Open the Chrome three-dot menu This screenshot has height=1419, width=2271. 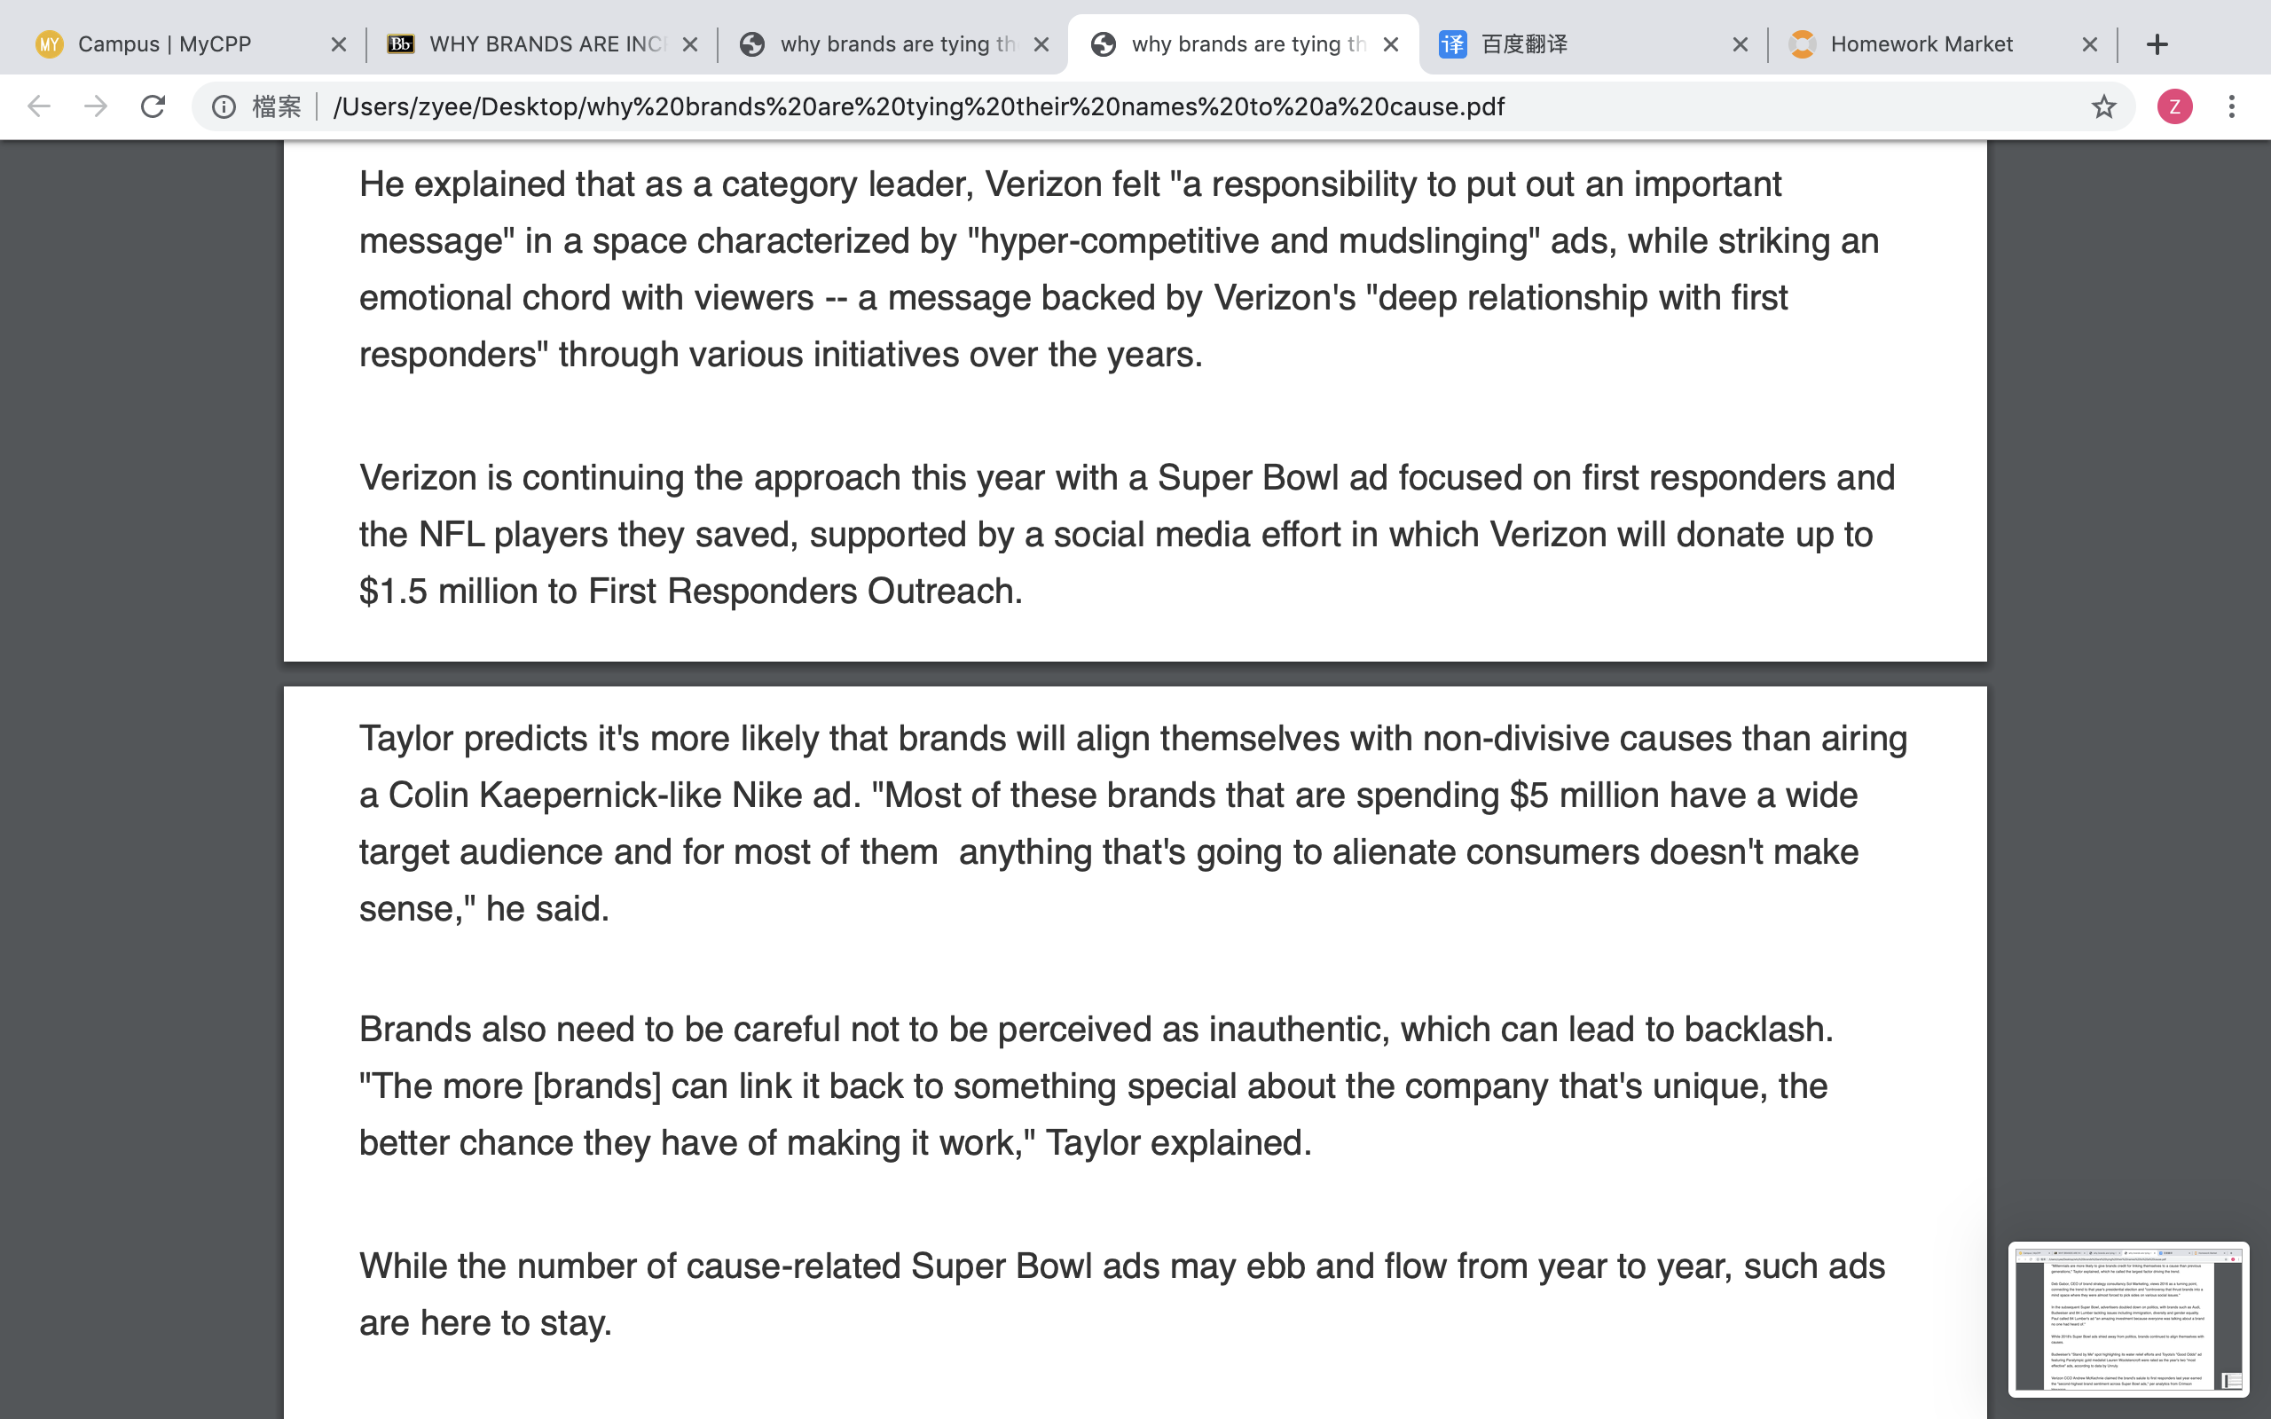(x=2232, y=106)
